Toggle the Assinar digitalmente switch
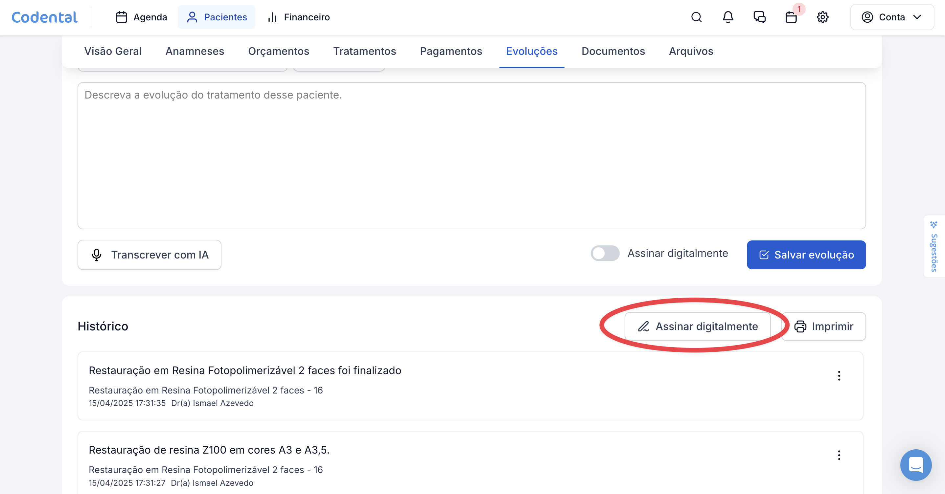This screenshot has height=494, width=945. [605, 254]
